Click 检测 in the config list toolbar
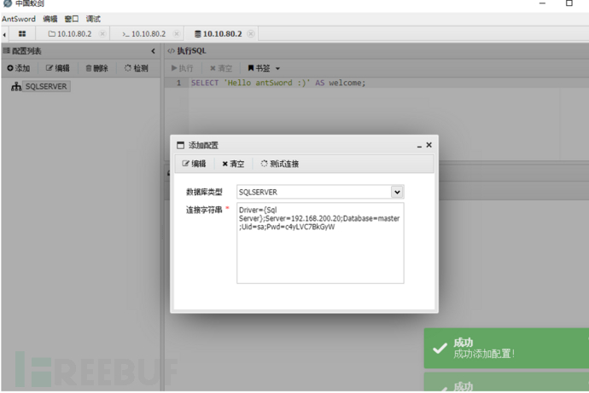This screenshot has height=393, width=589. click(x=137, y=68)
